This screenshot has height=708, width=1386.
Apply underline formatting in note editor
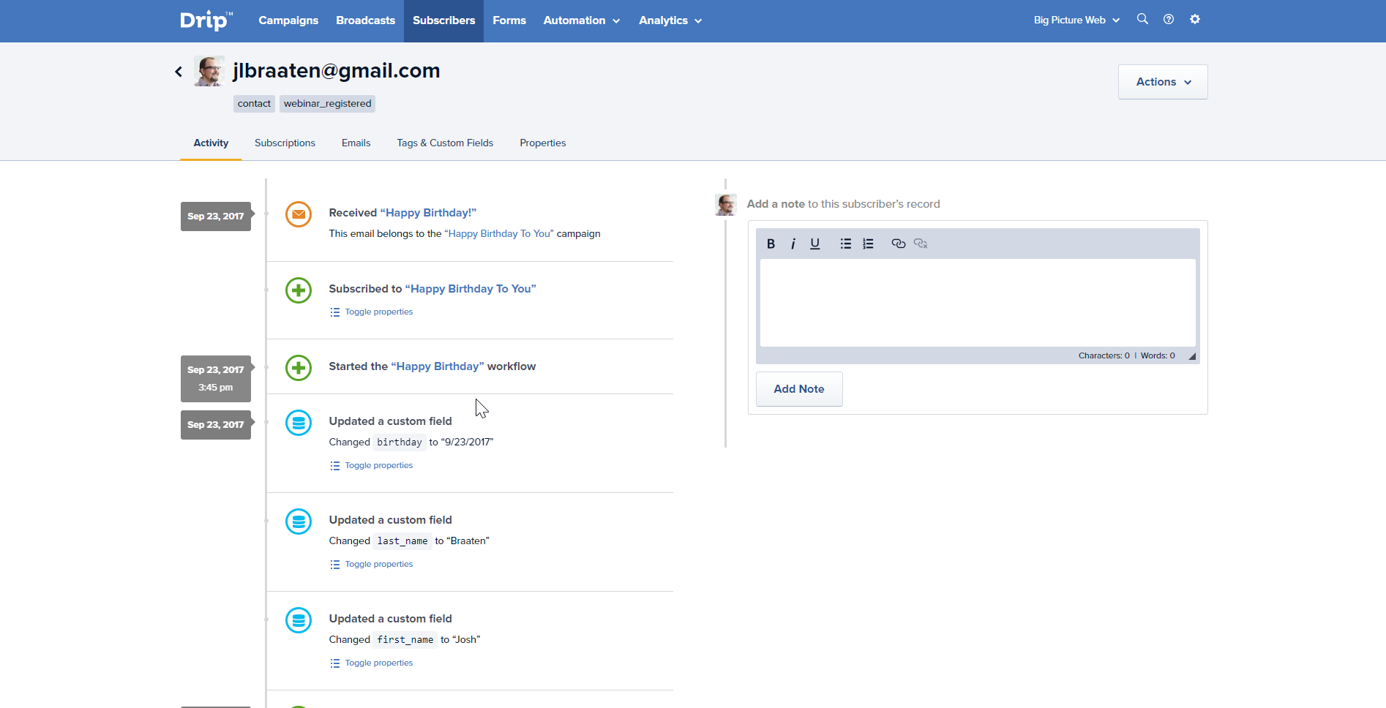click(814, 244)
